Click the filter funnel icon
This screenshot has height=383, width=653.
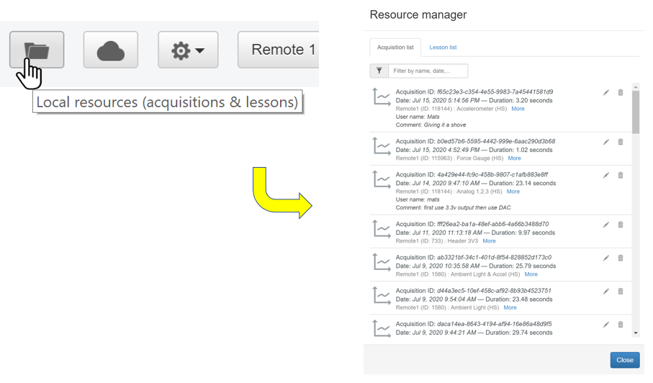379,71
